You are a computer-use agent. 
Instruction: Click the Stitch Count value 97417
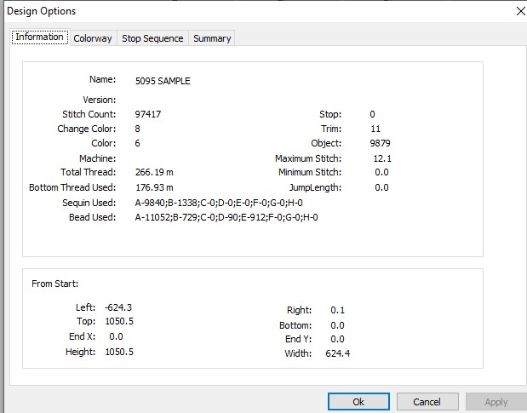coord(148,114)
